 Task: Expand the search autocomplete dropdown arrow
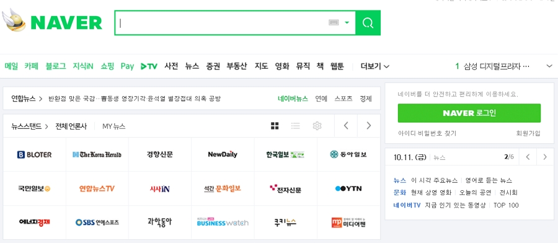(x=347, y=23)
